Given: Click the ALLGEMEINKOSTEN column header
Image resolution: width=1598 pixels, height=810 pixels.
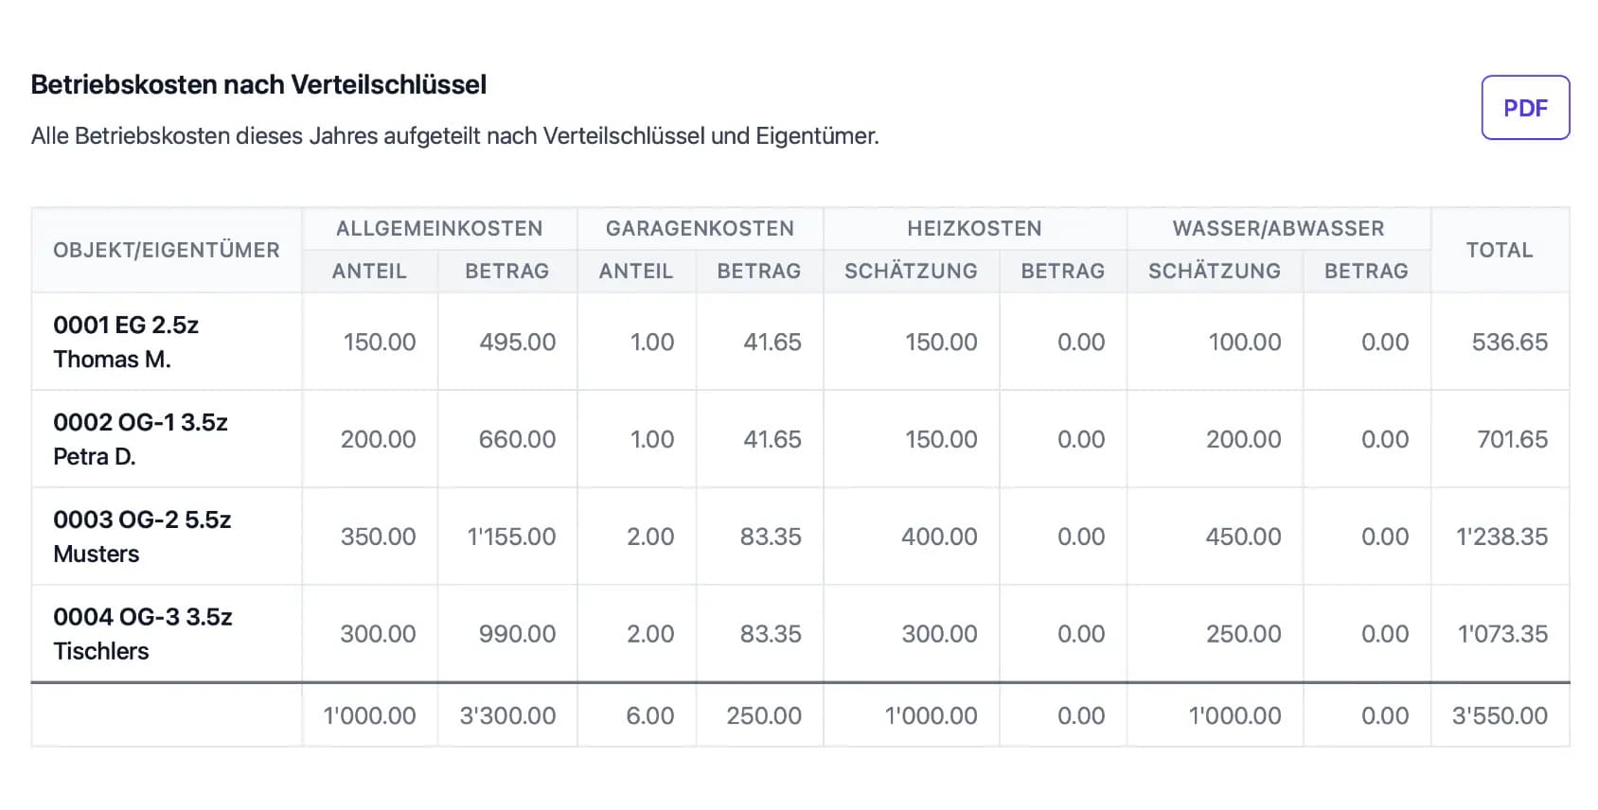Looking at the screenshot, I should pyautogui.click(x=439, y=228).
